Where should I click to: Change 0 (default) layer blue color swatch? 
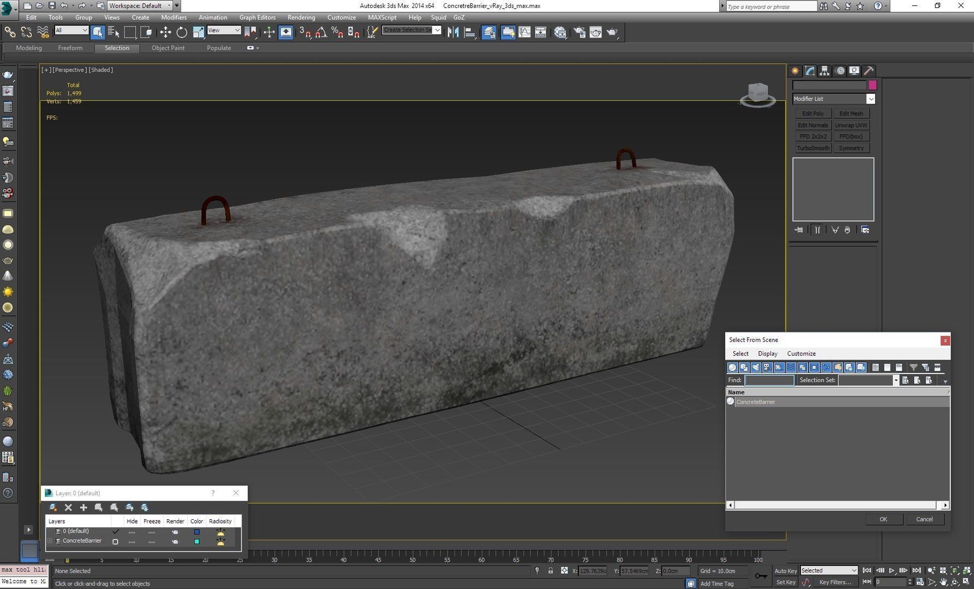[x=197, y=532]
